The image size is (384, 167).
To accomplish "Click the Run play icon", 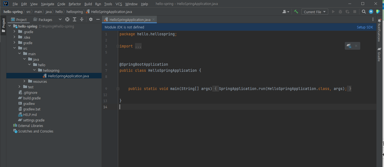I will coord(333,12).
